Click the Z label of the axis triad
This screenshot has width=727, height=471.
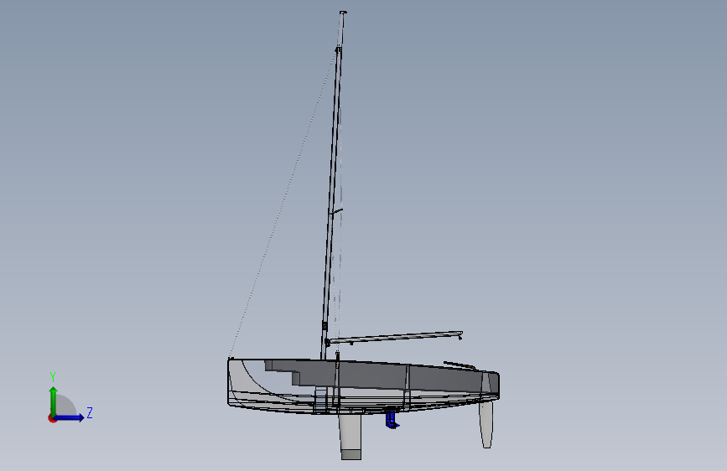90,412
